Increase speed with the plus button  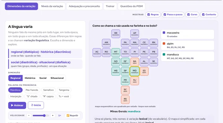(53, 116)
